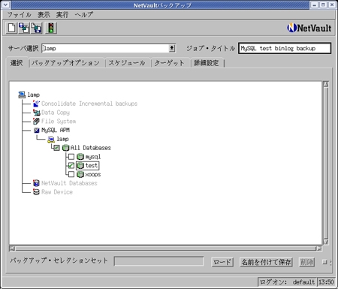
Task: Open the 表示 menu
Action: pyautogui.click(x=44, y=14)
